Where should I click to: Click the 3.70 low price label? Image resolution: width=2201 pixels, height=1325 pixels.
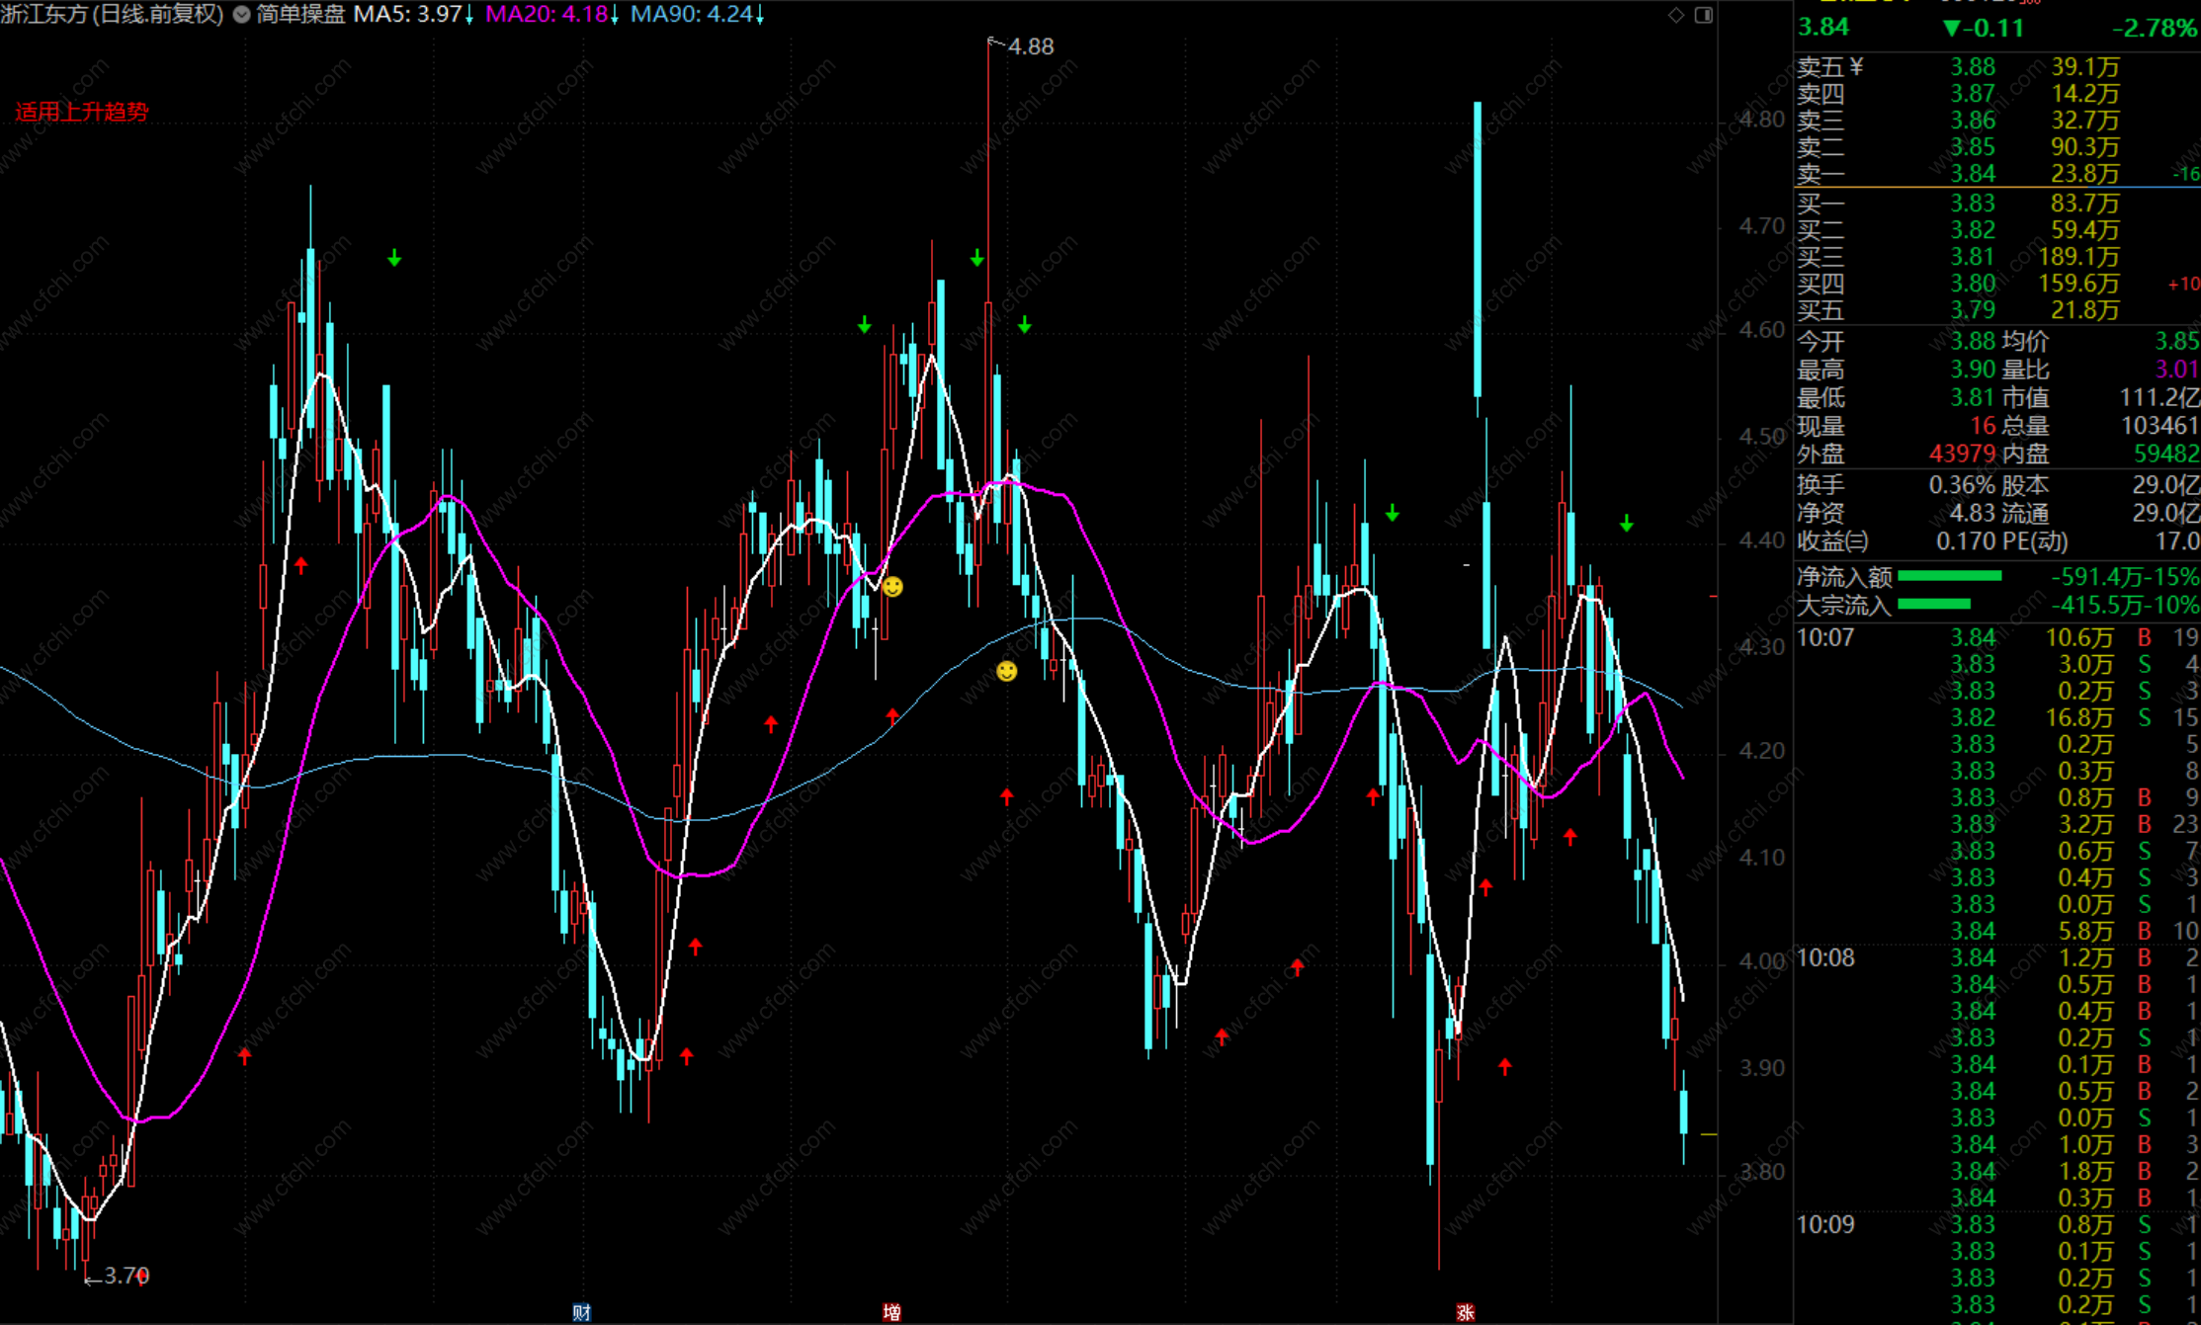click(x=126, y=1276)
